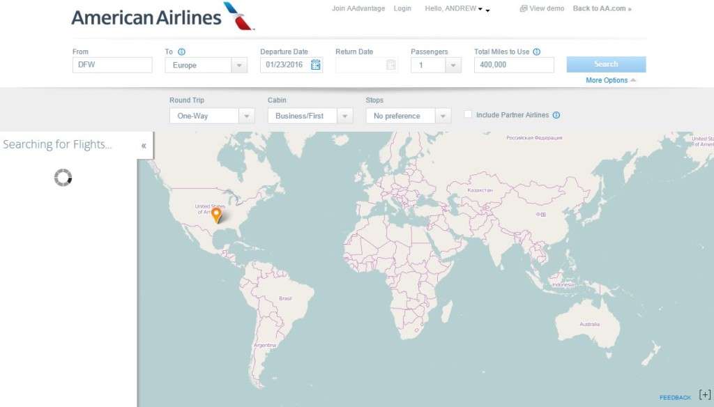
Task: Open the Cabin dropdown showing Business/First
Action: coord(345,115)
